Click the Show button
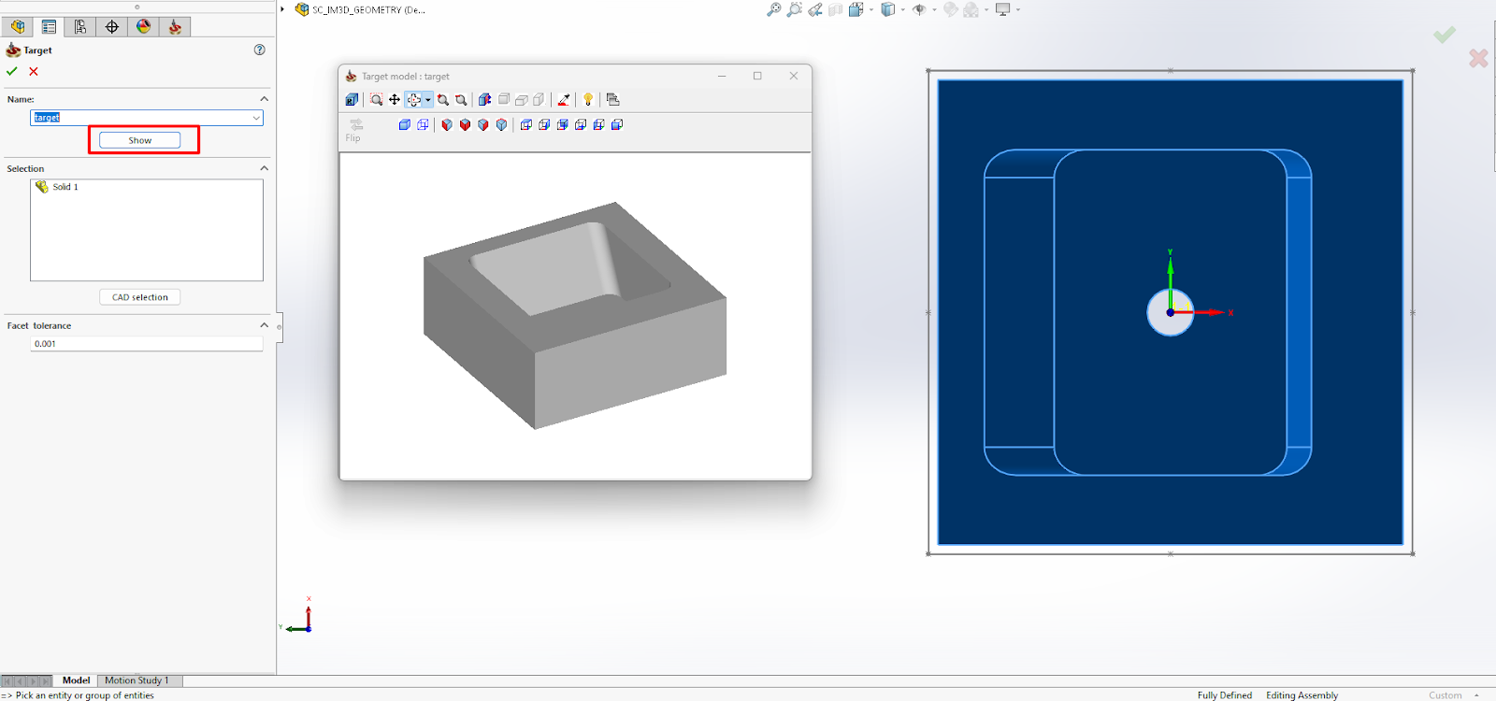1496x701 pixels. (x=140, y=140)
